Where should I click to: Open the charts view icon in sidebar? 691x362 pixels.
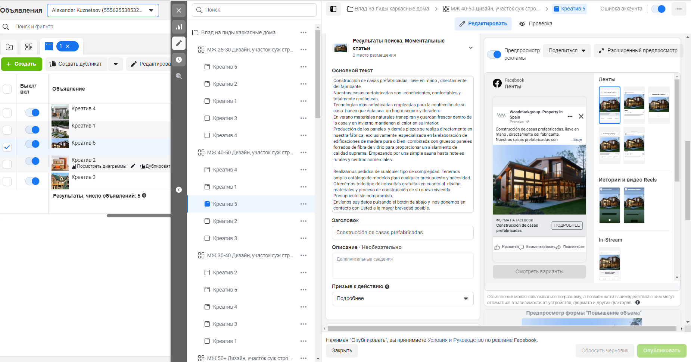click(x=179, y=27)
